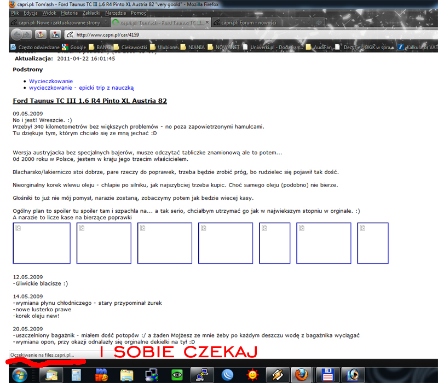
Task: Open the floppy disk app in the taskbar
Action: tap(327, 375)
